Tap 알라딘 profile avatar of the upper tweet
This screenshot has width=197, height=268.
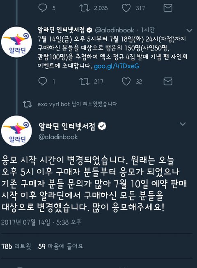16,42
